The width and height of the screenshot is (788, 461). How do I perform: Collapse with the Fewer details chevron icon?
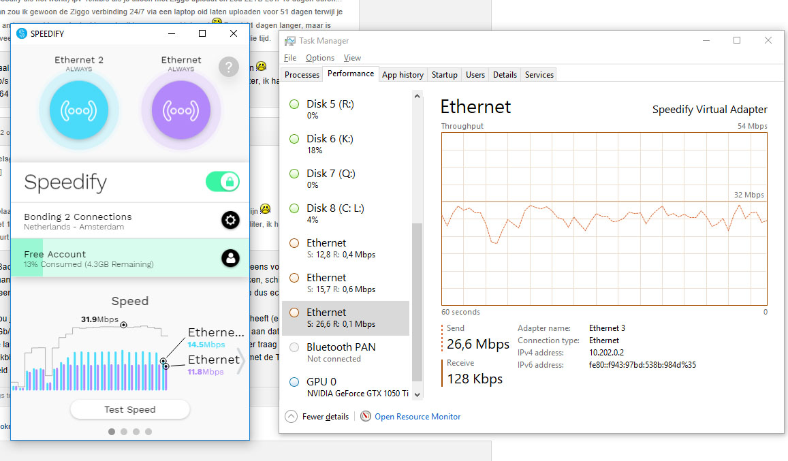pyautogui.click(x=291, y=416)
